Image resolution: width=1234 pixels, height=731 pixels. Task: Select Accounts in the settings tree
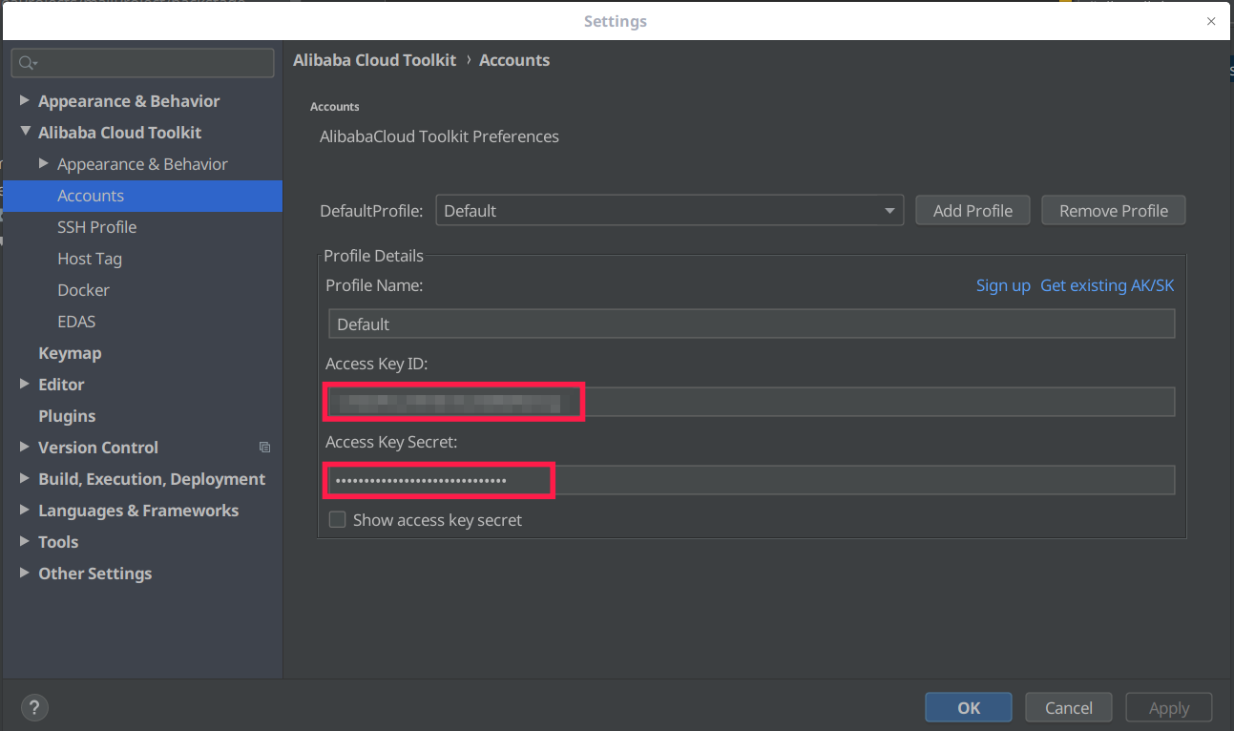(142, 196)
